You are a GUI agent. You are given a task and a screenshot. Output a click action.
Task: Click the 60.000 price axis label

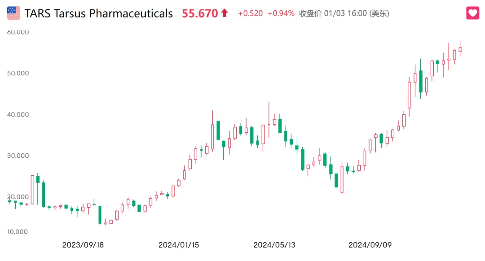coord(18,32)
